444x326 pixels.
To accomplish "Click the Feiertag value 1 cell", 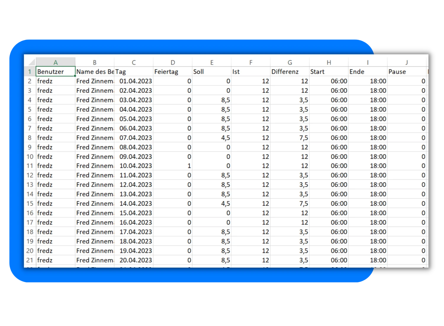I will (173, 166).
